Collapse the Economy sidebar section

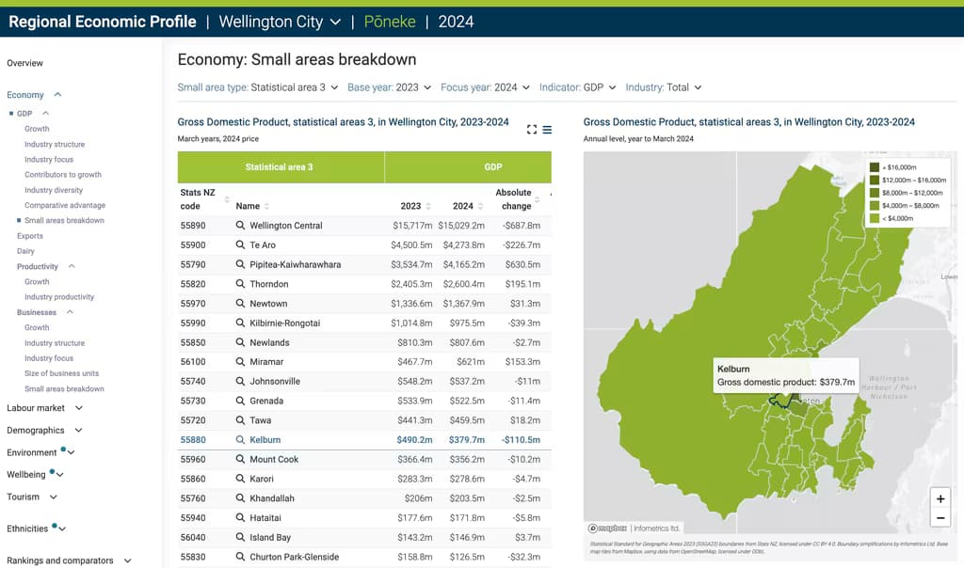pos(57,95)
